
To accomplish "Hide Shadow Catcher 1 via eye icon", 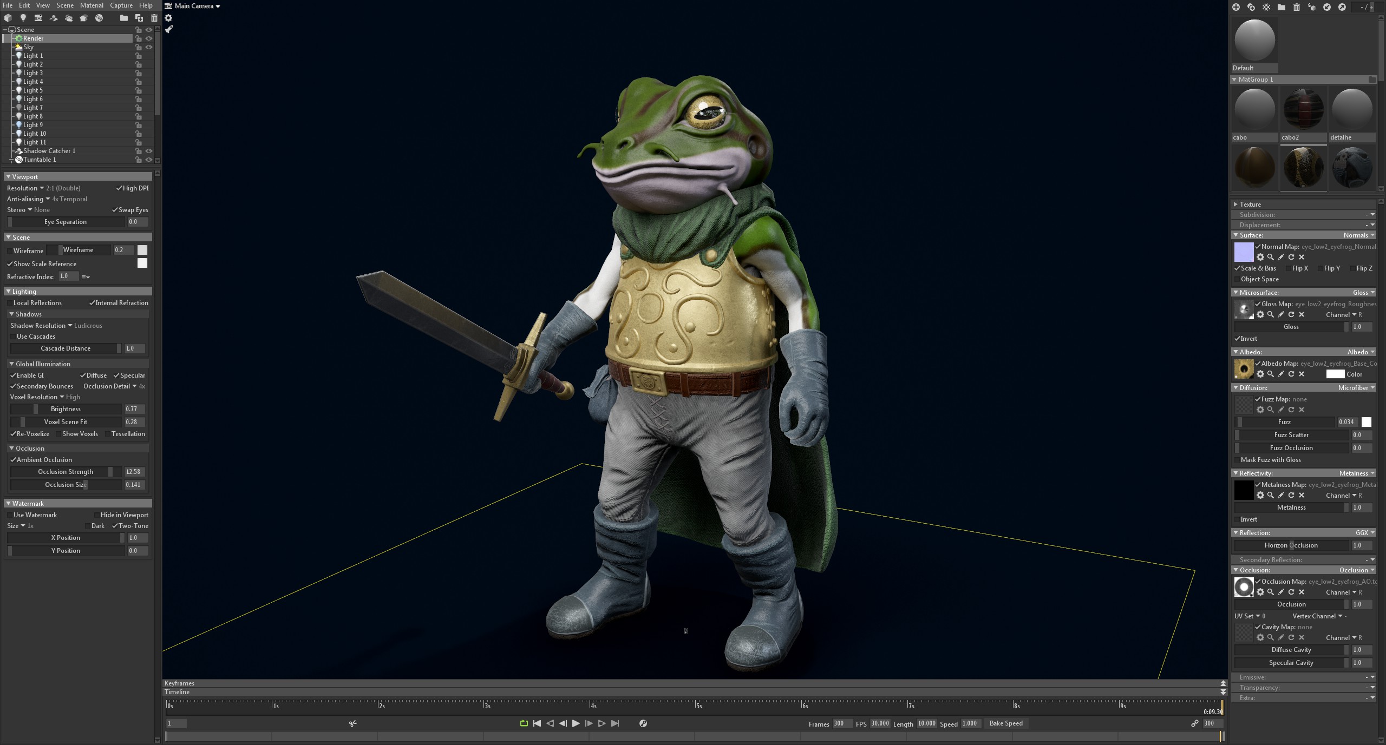I will (x=149, y=151).
